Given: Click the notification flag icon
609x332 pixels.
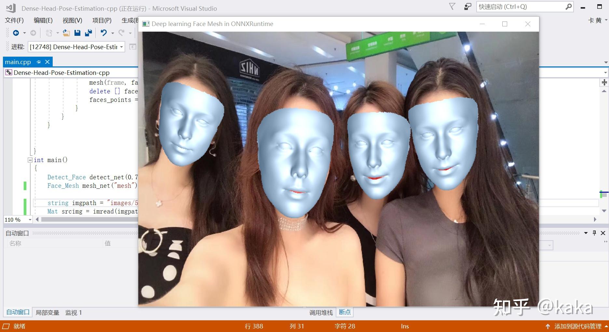Looking at the screenshot, I should click(x=452, y=6).
